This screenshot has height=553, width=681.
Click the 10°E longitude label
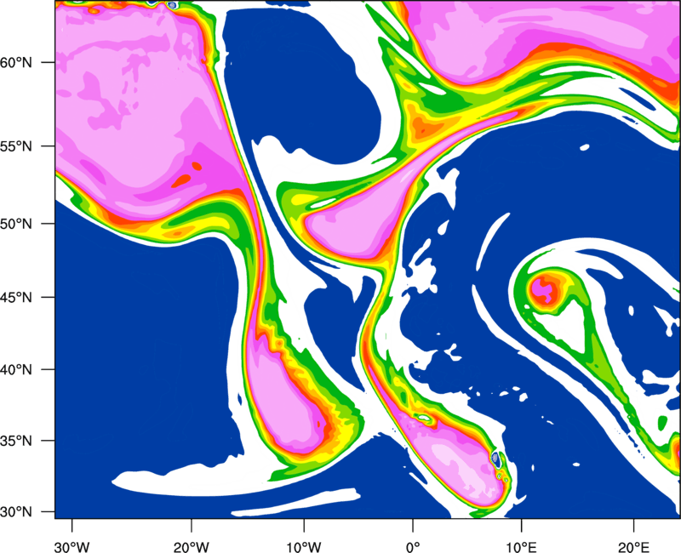pyautogui.click(x=522, y=547)
